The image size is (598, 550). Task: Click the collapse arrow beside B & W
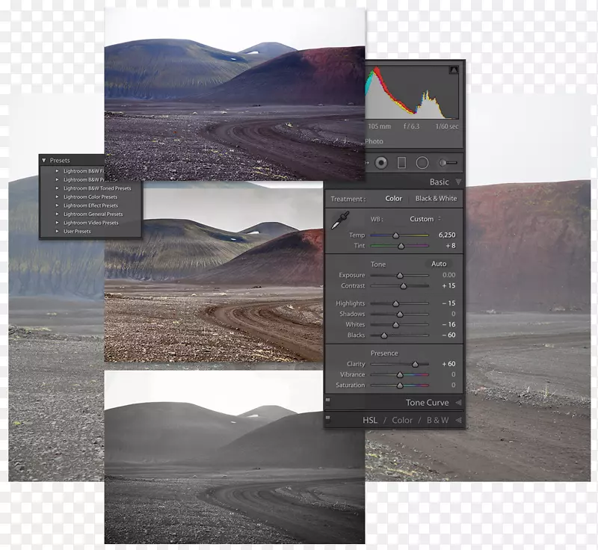click(460, 419)
